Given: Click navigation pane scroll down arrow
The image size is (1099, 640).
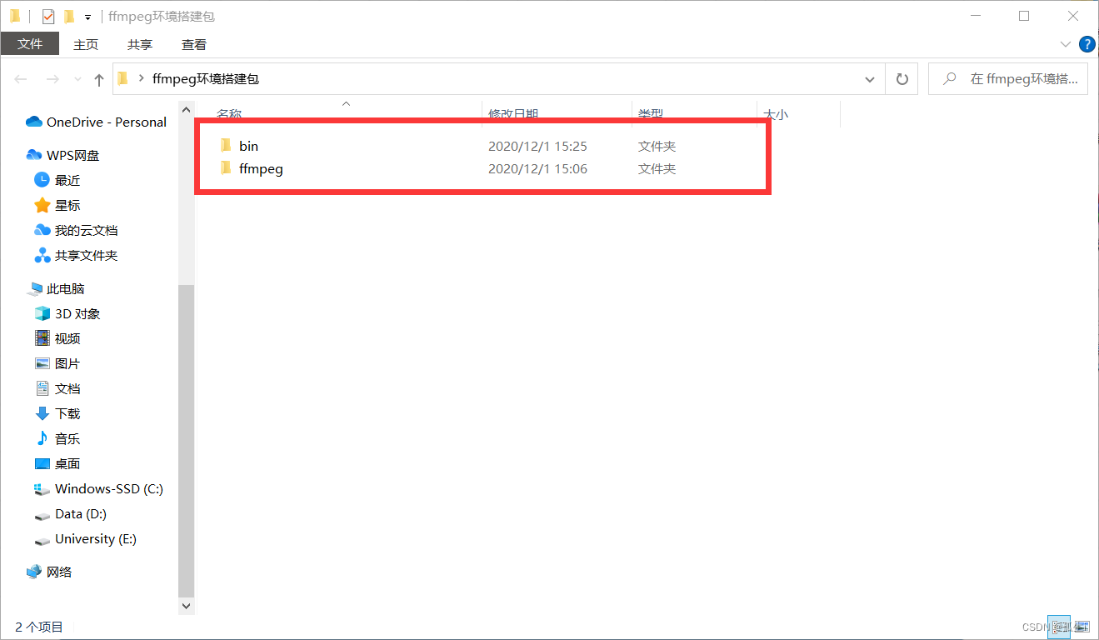Looking at the screenshot, I should 187,606.
